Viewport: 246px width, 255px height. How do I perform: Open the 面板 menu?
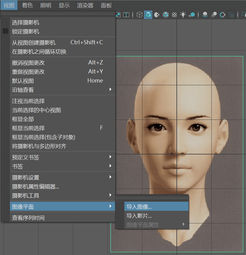point(106,5)
